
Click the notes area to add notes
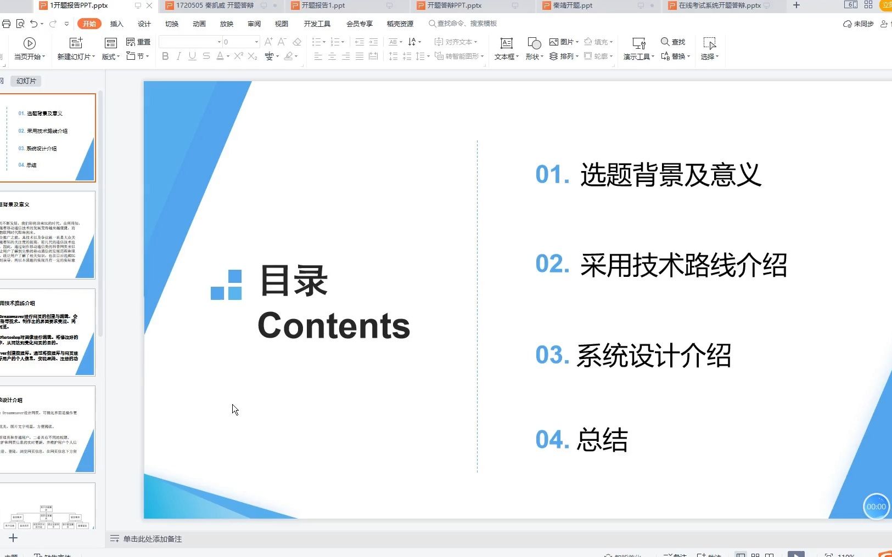pyautogui.click(x=152, y=539)
